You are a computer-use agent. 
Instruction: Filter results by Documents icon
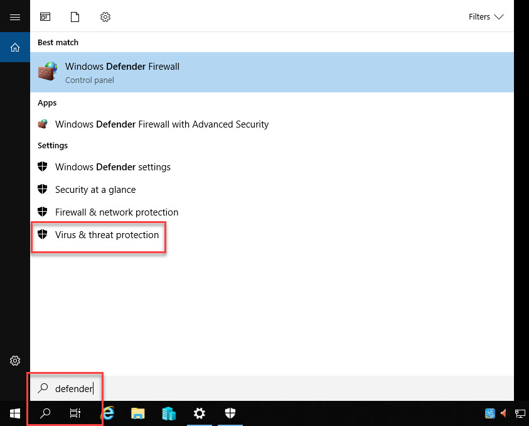[75, 17]
